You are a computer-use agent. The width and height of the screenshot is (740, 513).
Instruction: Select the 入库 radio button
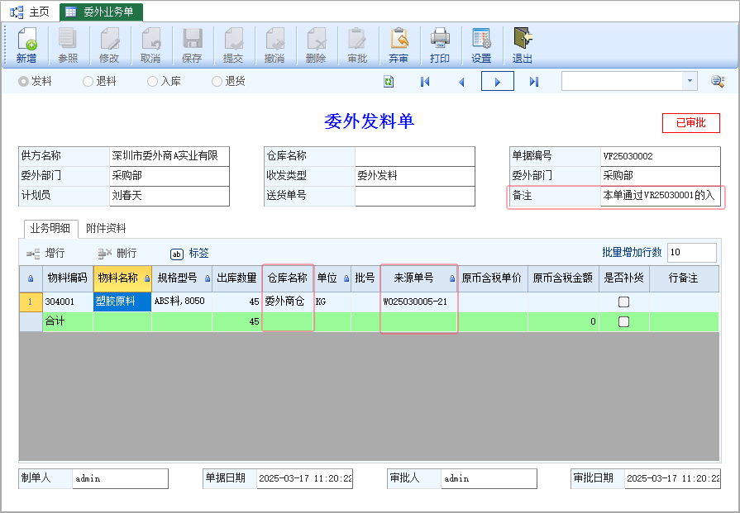(x=152, y=82)
